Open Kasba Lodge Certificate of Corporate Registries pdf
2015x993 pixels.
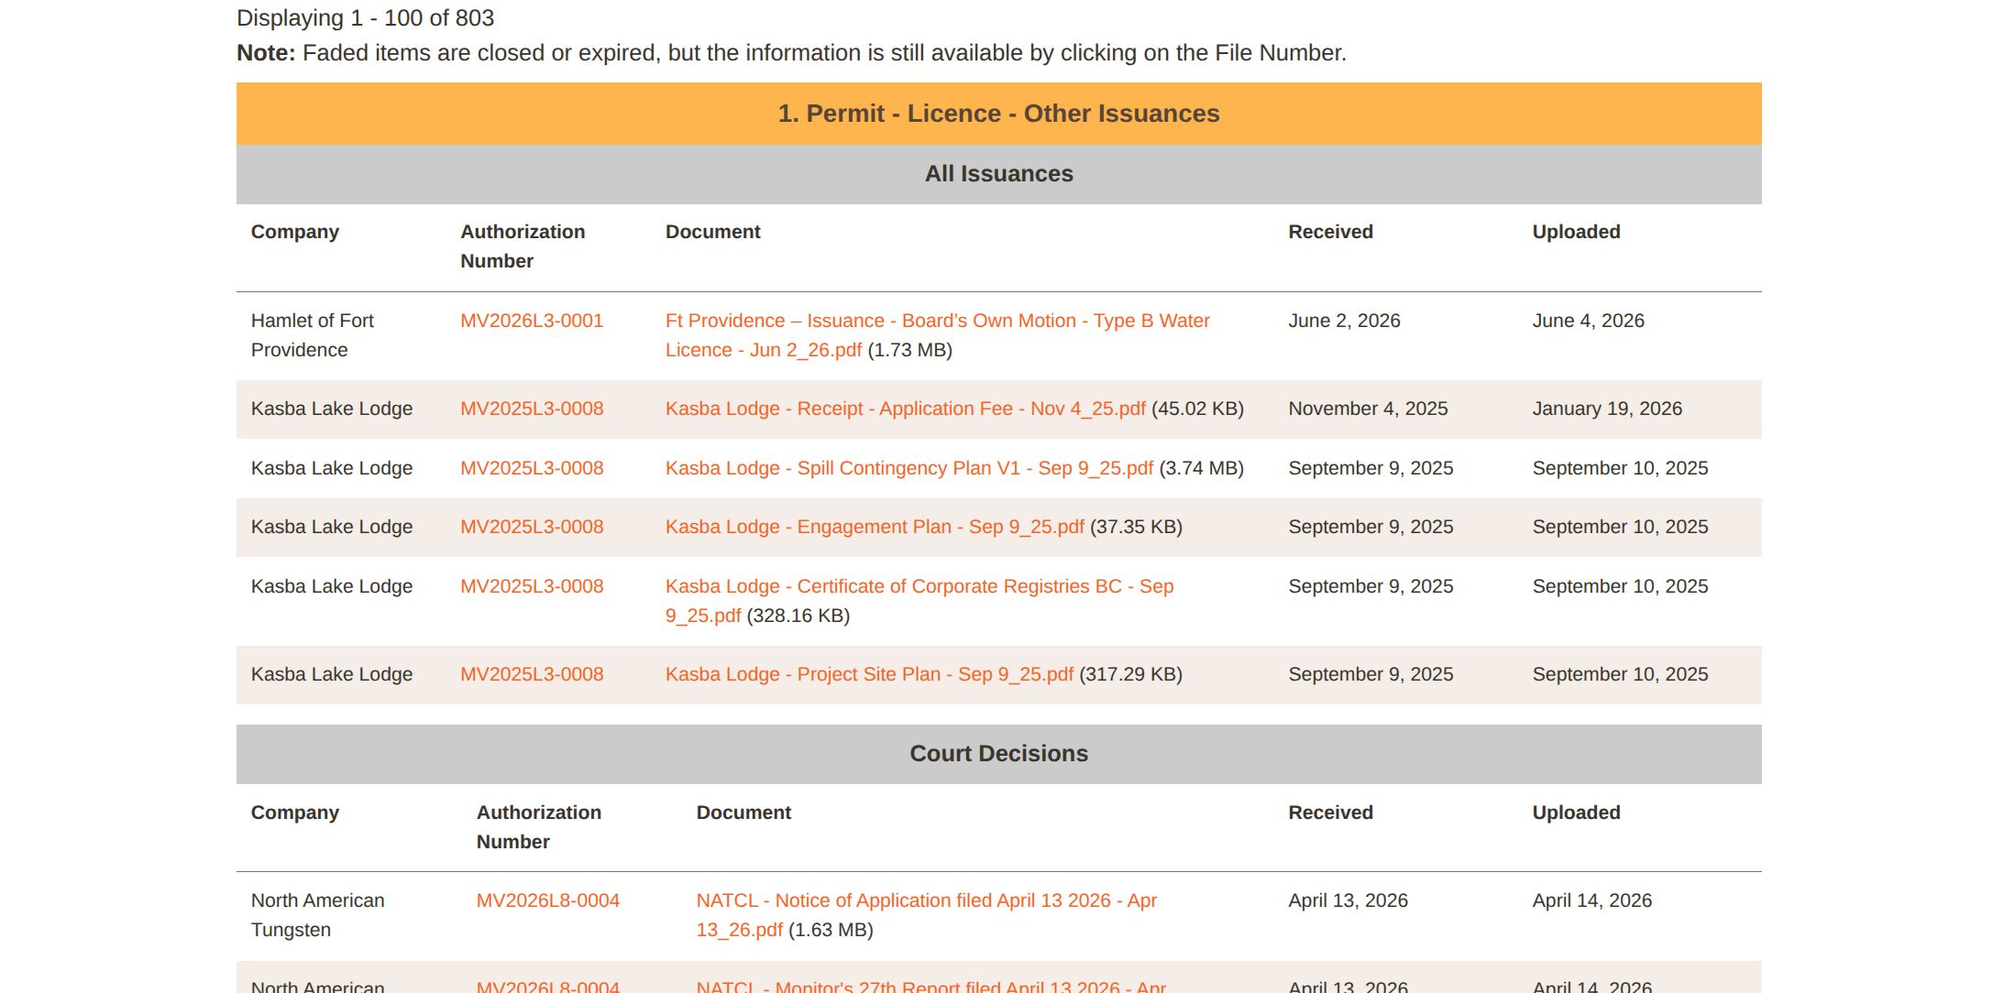(x=919, y=601)
